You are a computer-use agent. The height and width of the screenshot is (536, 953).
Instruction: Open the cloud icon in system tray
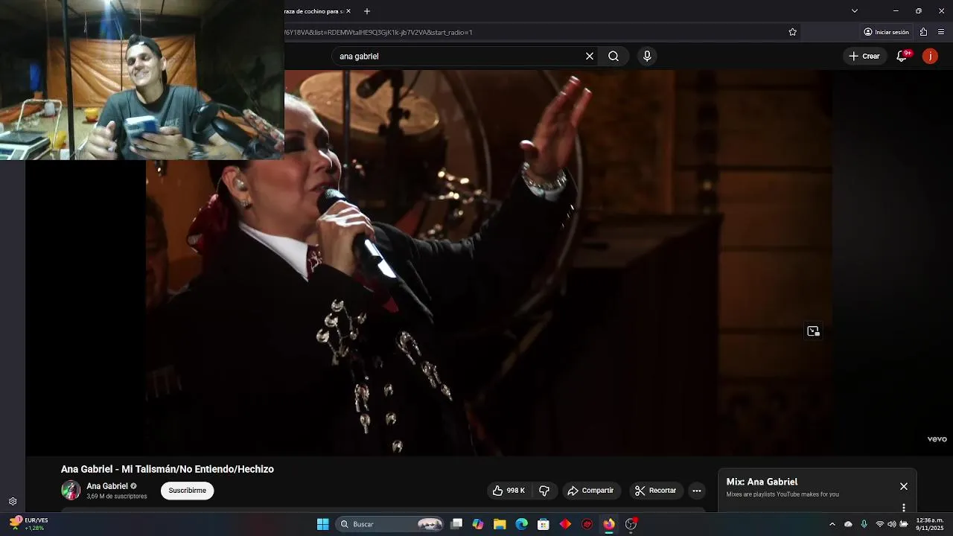[x=848, y=524]
